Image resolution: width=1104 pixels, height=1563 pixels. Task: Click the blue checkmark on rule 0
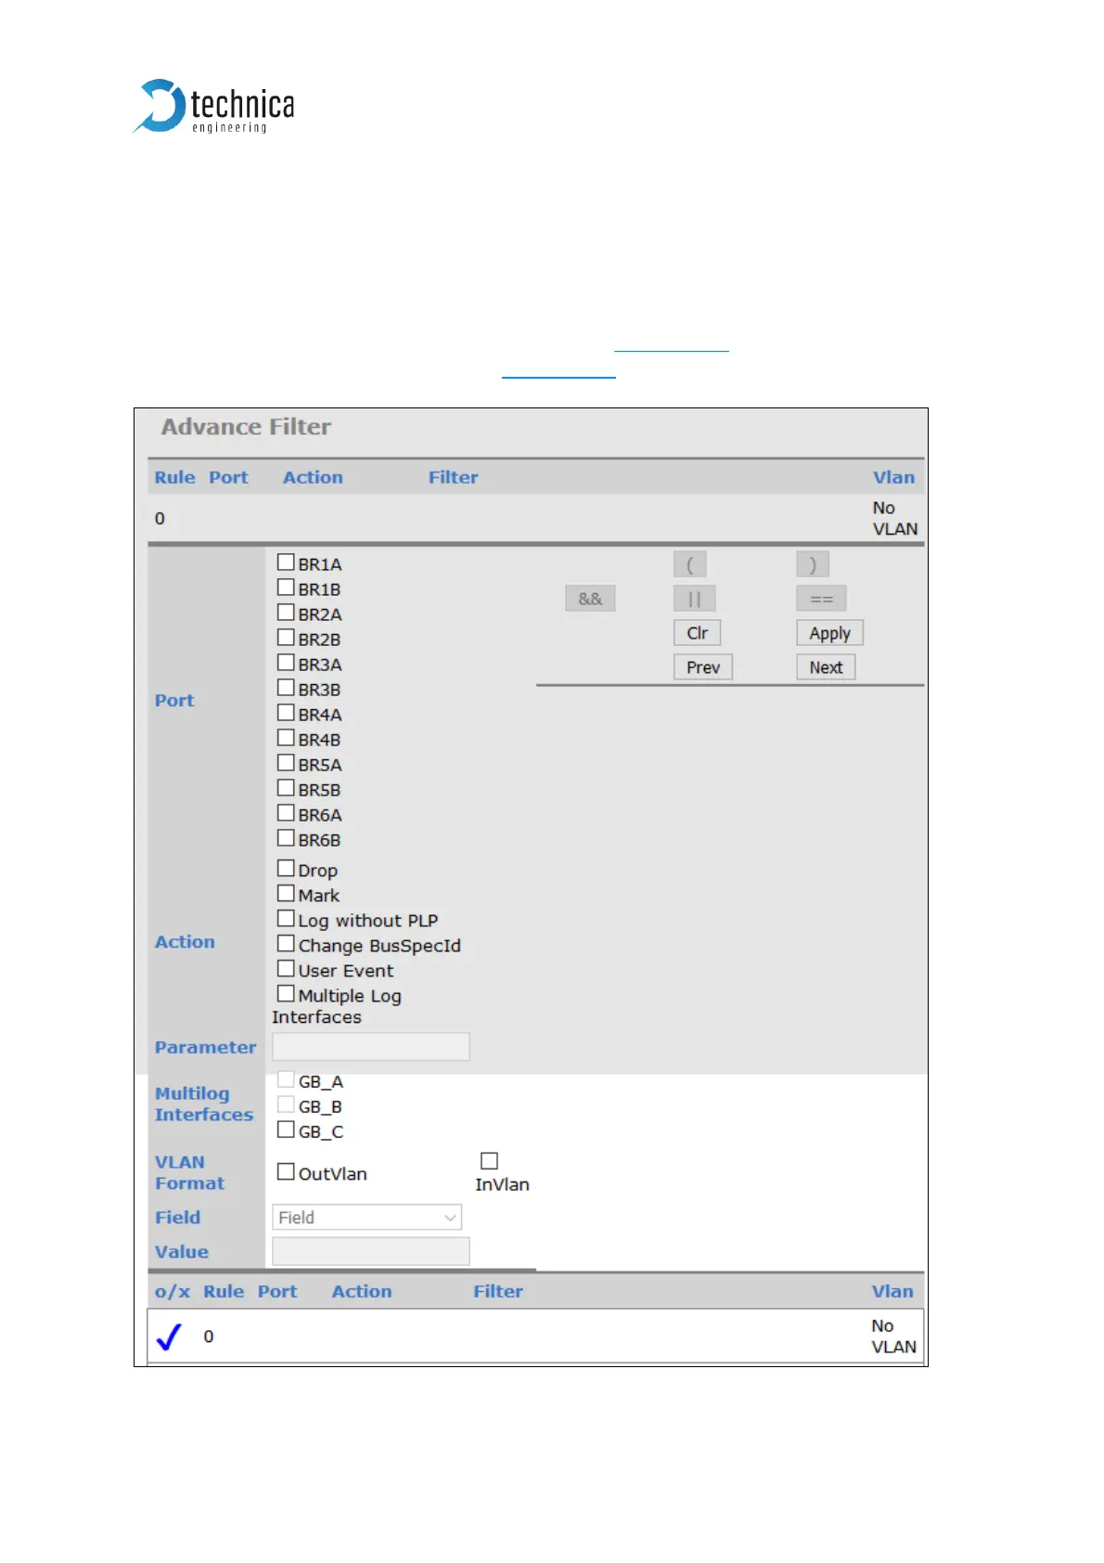click(x=169, y=1337)
